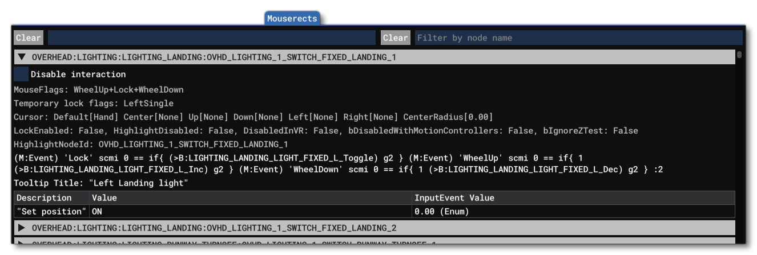Image resolution: width=757 pixels, height=255 pixels.
Task: Click the Tooltip Title "Left Landing light" line
Action: [101, 183]
